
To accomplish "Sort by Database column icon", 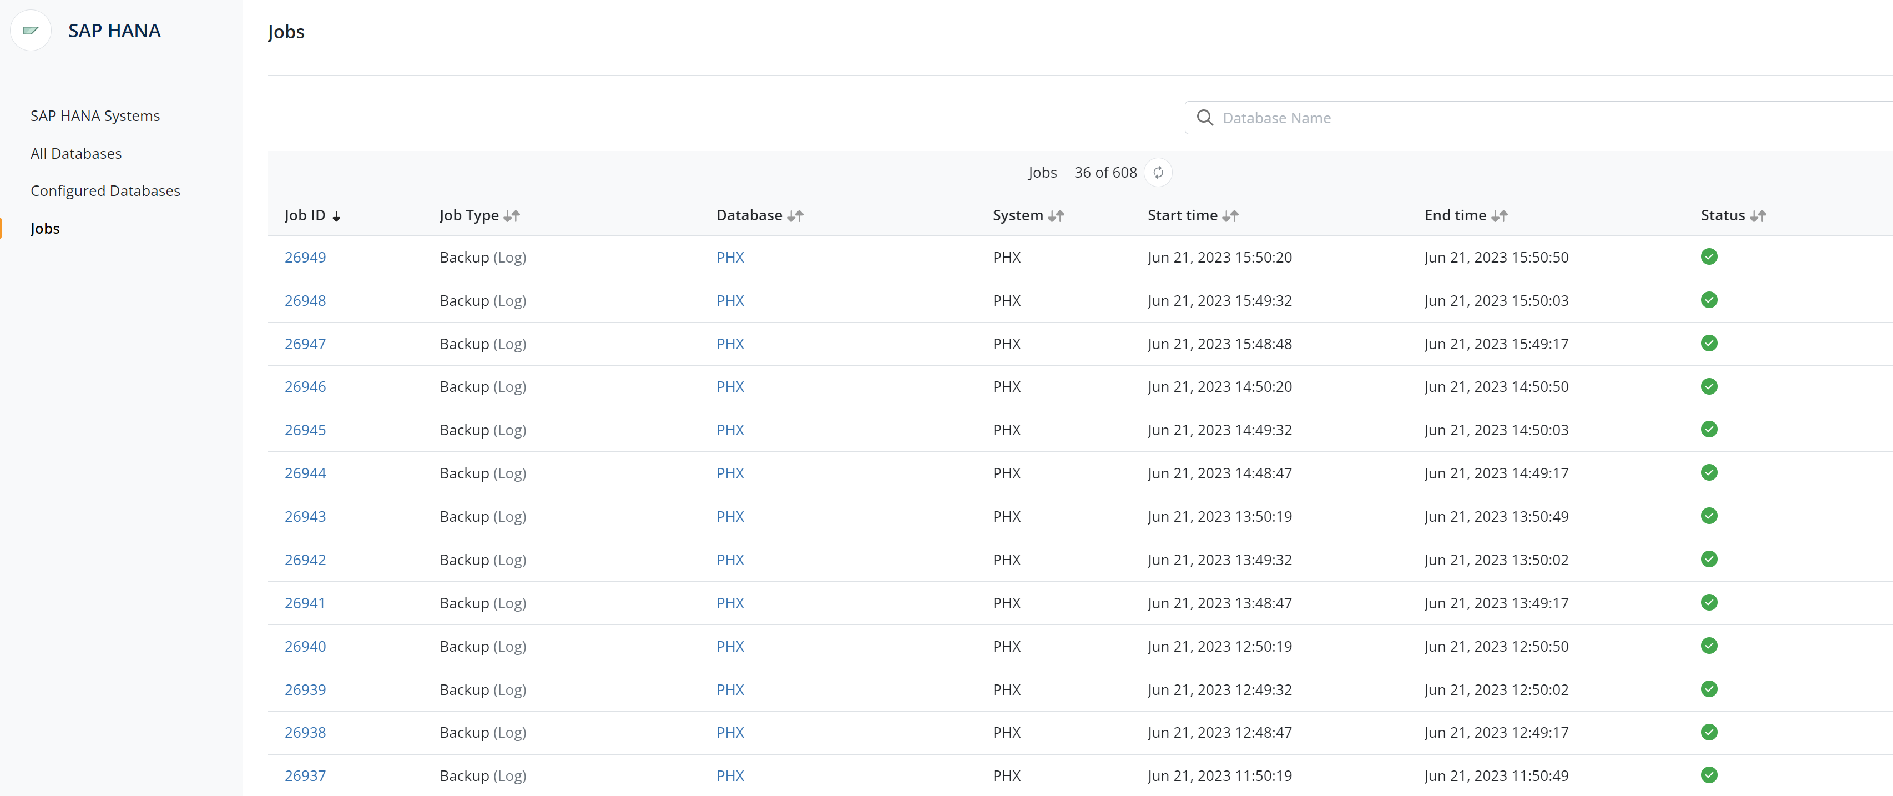I will point(795,216).
